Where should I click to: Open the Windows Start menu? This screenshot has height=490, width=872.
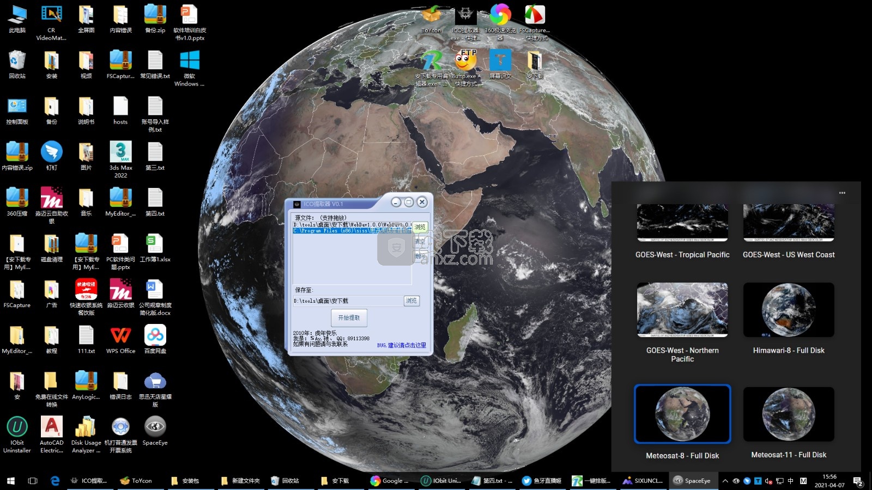coord(10,481)
